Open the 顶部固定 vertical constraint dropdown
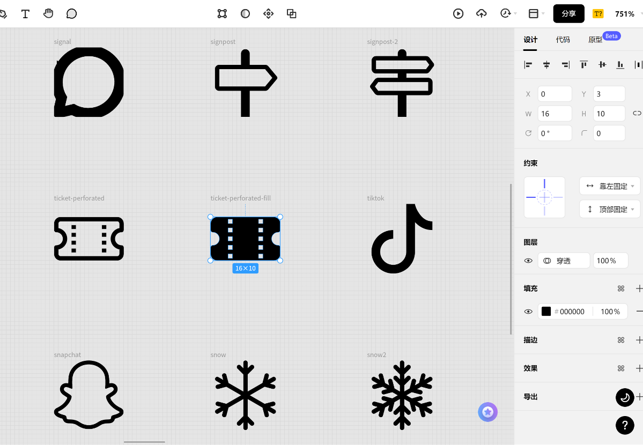Image resolution: width=643 pixels, height=445 pixels. [x=609, y=209]
